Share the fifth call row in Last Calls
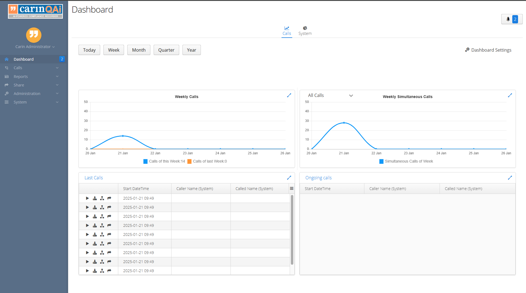 pos(109,235)
